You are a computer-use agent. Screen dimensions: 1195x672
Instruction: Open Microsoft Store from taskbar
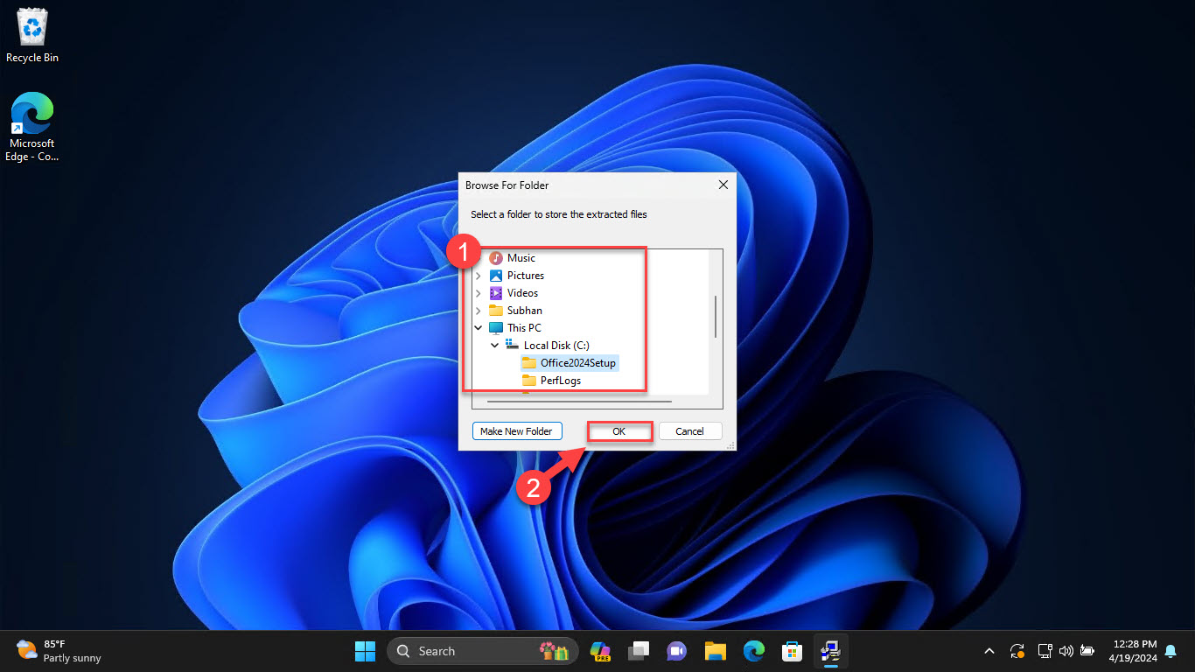[793, 651]
